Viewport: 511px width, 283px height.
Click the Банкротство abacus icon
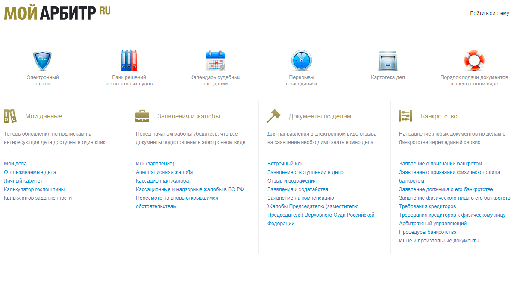pos(405,116)
